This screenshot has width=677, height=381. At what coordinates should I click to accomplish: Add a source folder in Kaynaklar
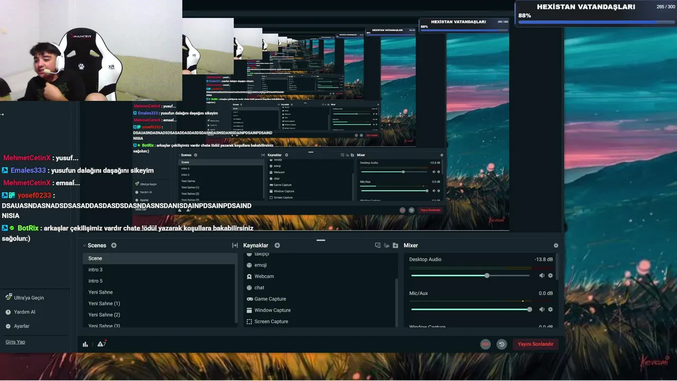click(x=395, y=246)
